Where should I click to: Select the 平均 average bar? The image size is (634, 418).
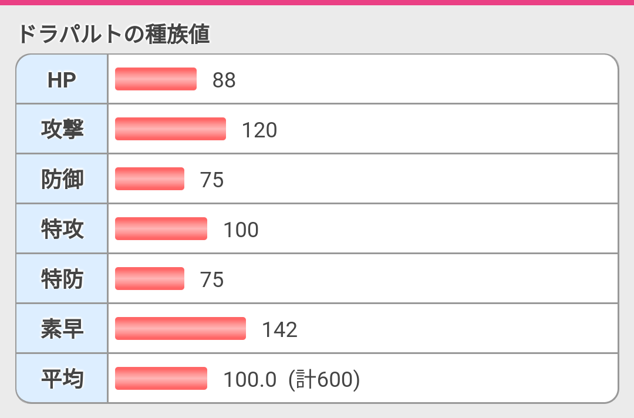[x=161, y=379]
